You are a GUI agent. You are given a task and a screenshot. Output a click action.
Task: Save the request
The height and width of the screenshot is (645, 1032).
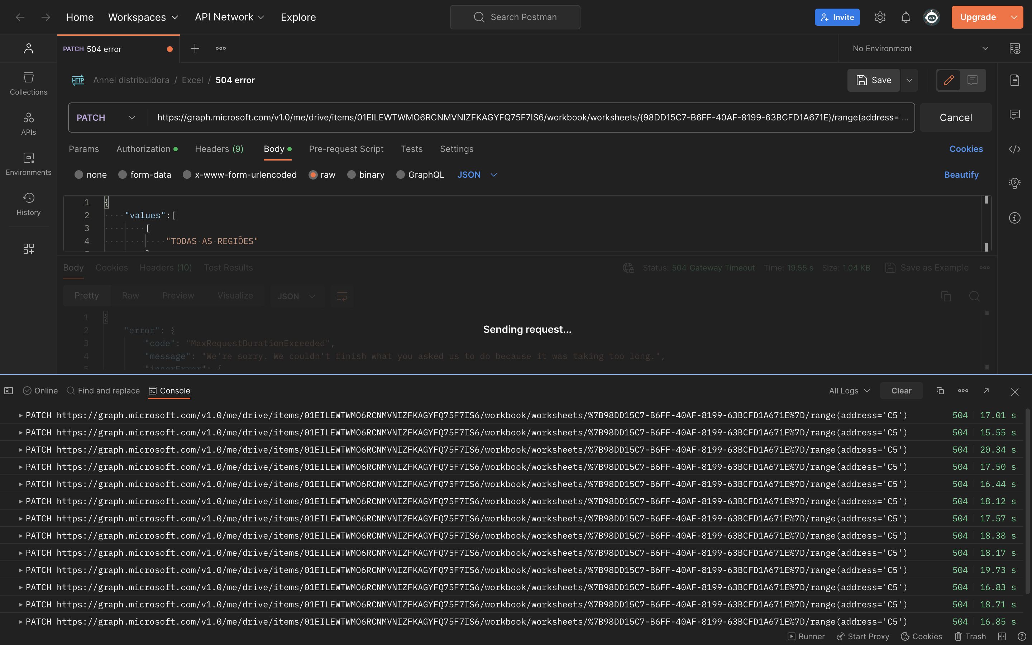click(873, 80)
